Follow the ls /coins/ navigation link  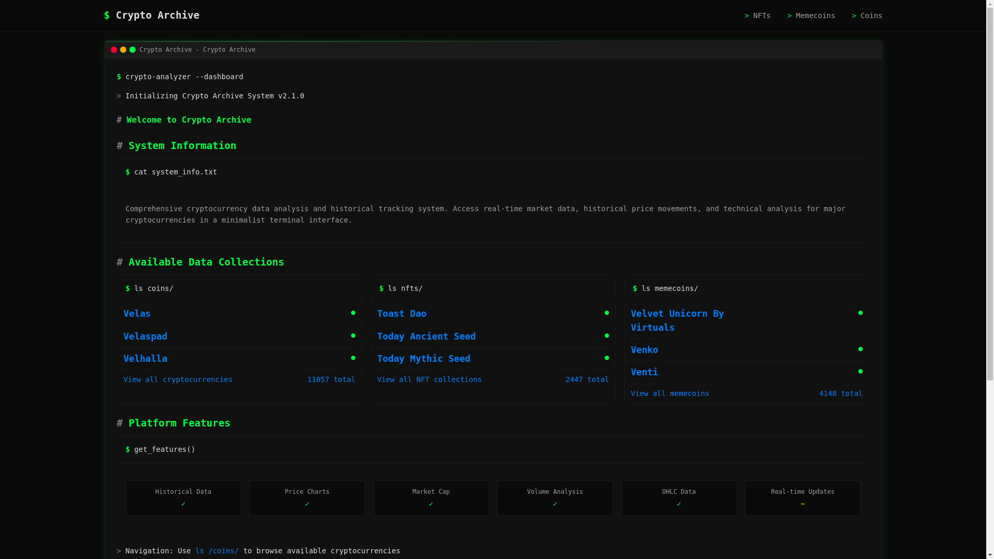click(x=217, y=551)
